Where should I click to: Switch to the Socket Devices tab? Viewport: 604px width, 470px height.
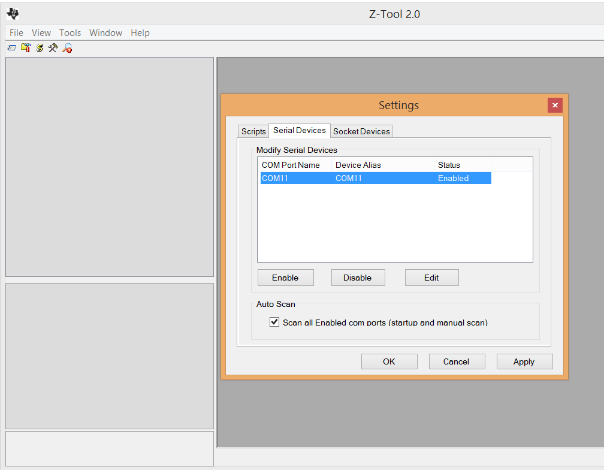point(361,131)
